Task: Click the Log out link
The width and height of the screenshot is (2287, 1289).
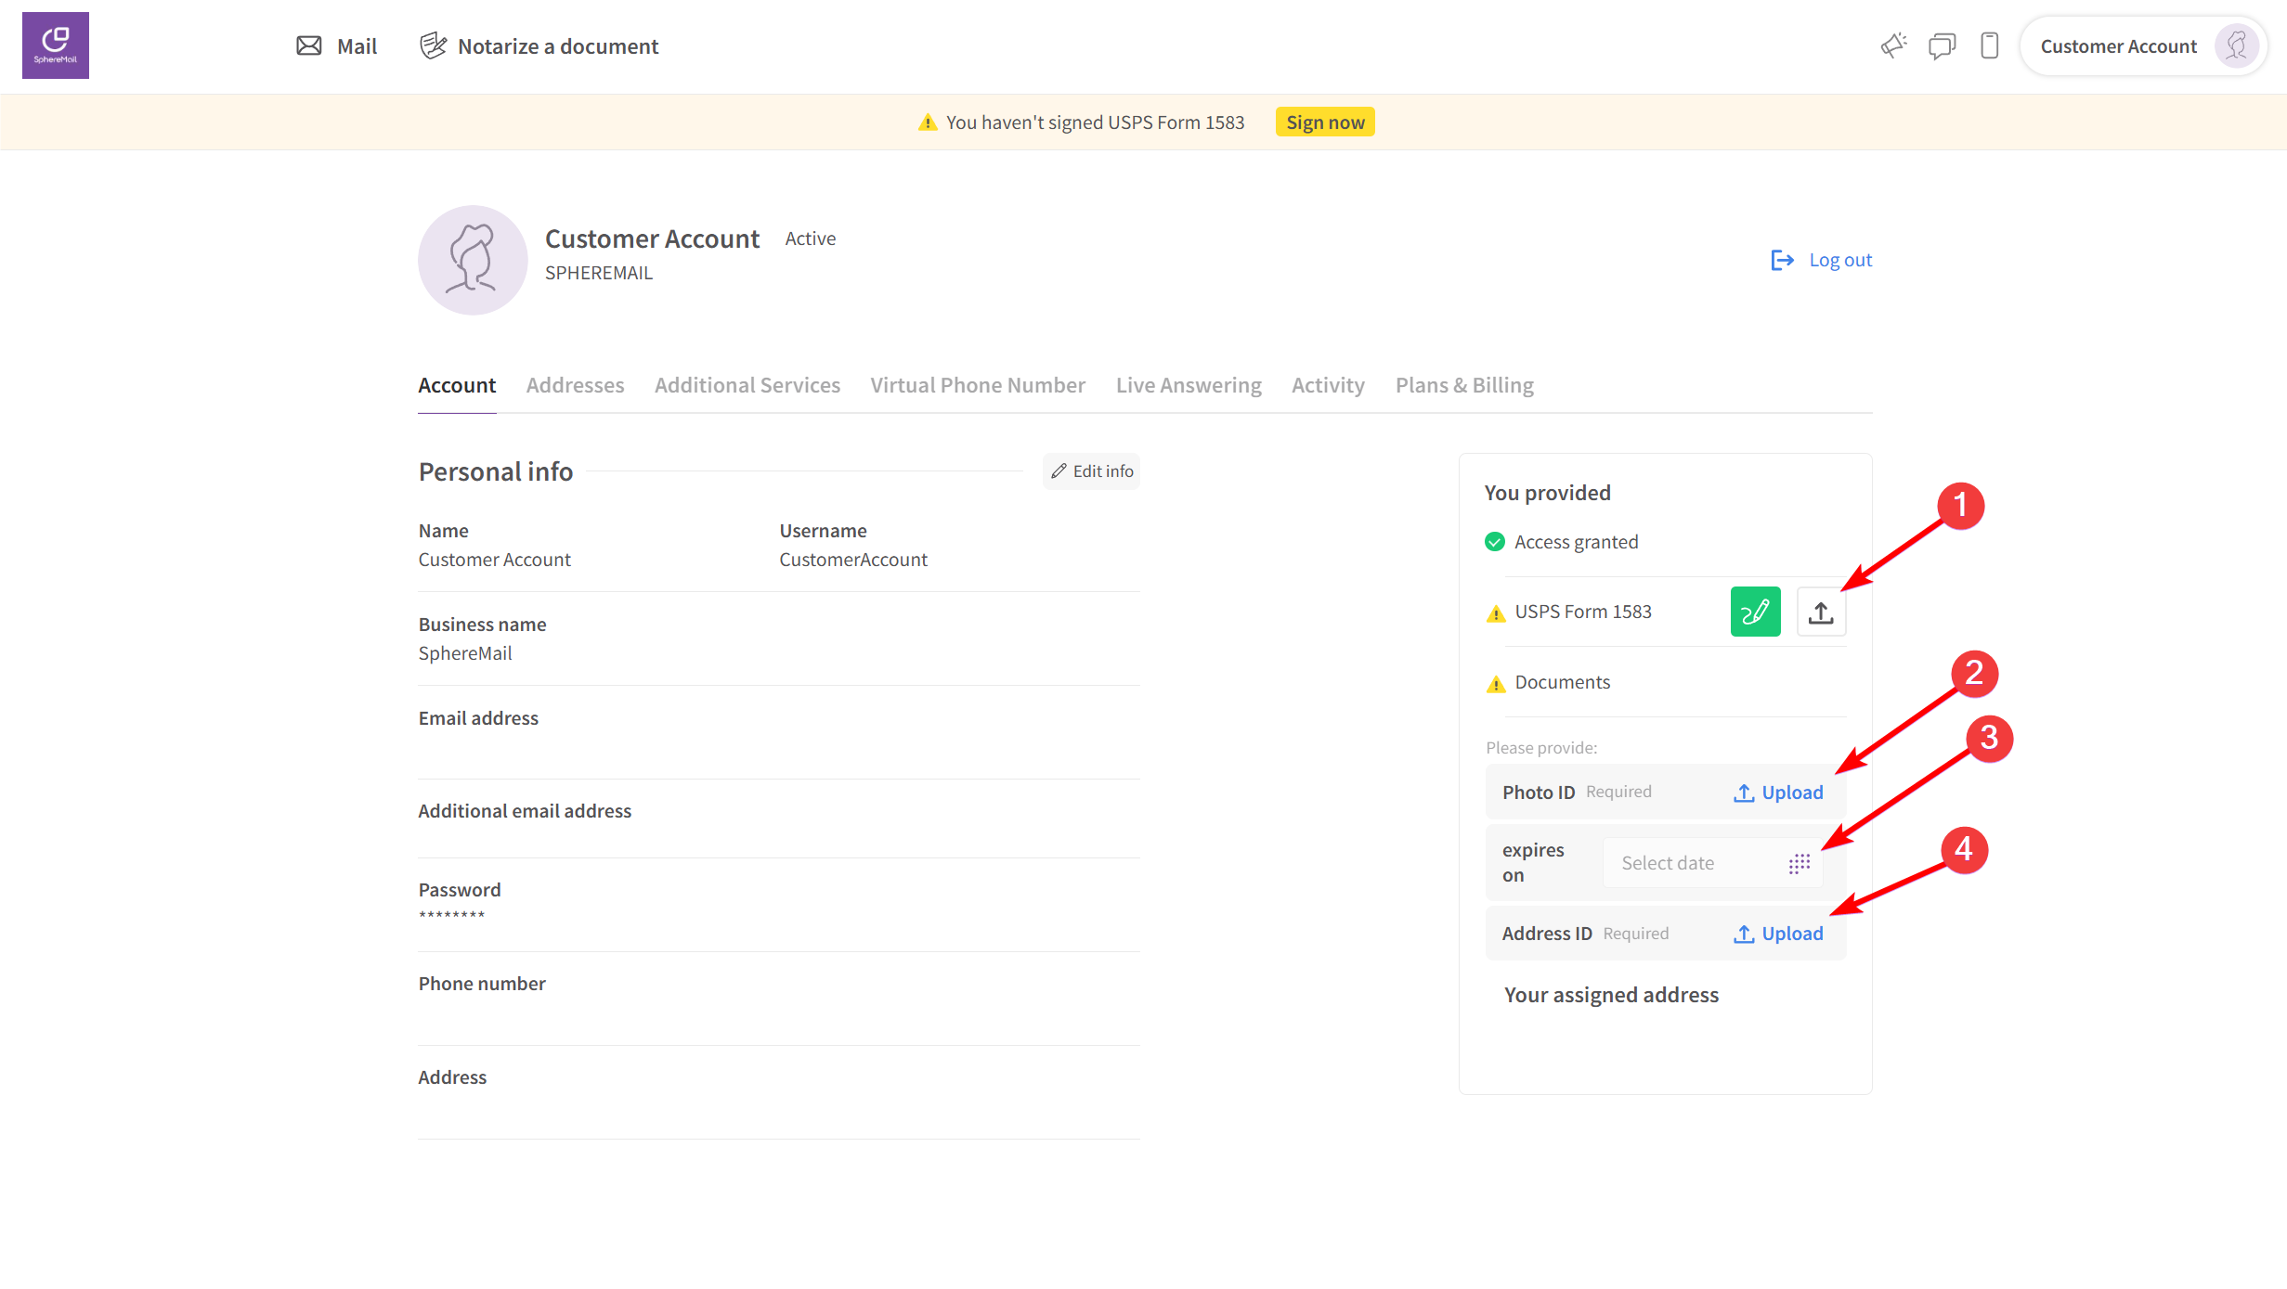Action: pyautogui.click(x=1822, y=260)
